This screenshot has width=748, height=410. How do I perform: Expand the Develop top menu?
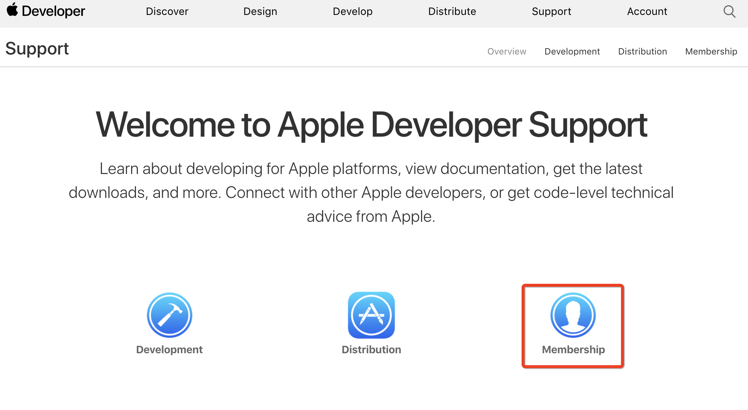(352, 12)
